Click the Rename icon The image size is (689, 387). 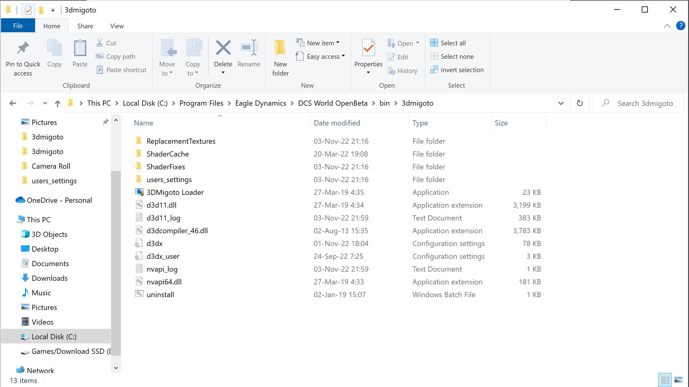[249, 47]
